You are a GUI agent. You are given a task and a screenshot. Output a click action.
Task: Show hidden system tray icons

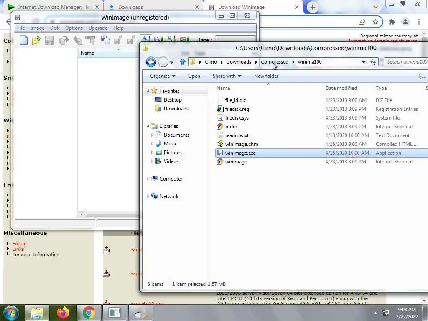(x=376, y=313)
